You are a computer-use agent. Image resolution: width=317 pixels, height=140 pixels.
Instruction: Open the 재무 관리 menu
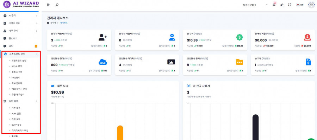tap(20, 31)
